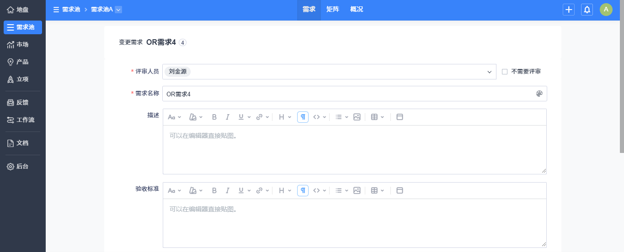Open table menu in 验收标准 toolbar
Viewport: 624px width, 252px height.
pos(378,191)
